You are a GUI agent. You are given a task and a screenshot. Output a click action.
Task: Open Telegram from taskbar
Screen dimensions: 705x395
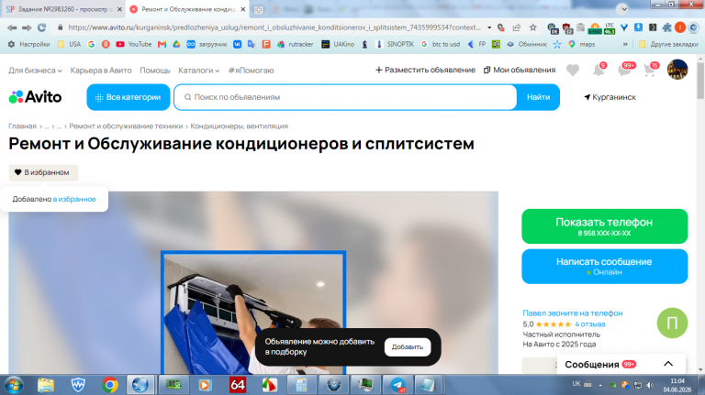397,385
